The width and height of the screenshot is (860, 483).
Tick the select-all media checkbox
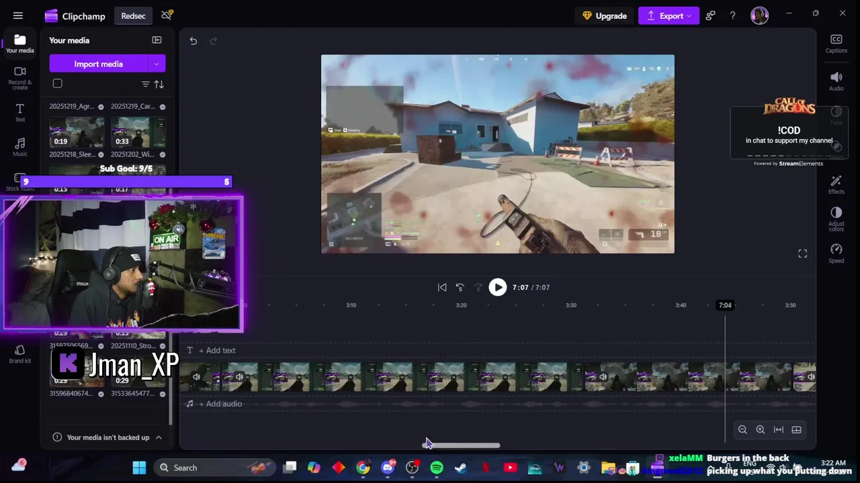click(58, 84)
